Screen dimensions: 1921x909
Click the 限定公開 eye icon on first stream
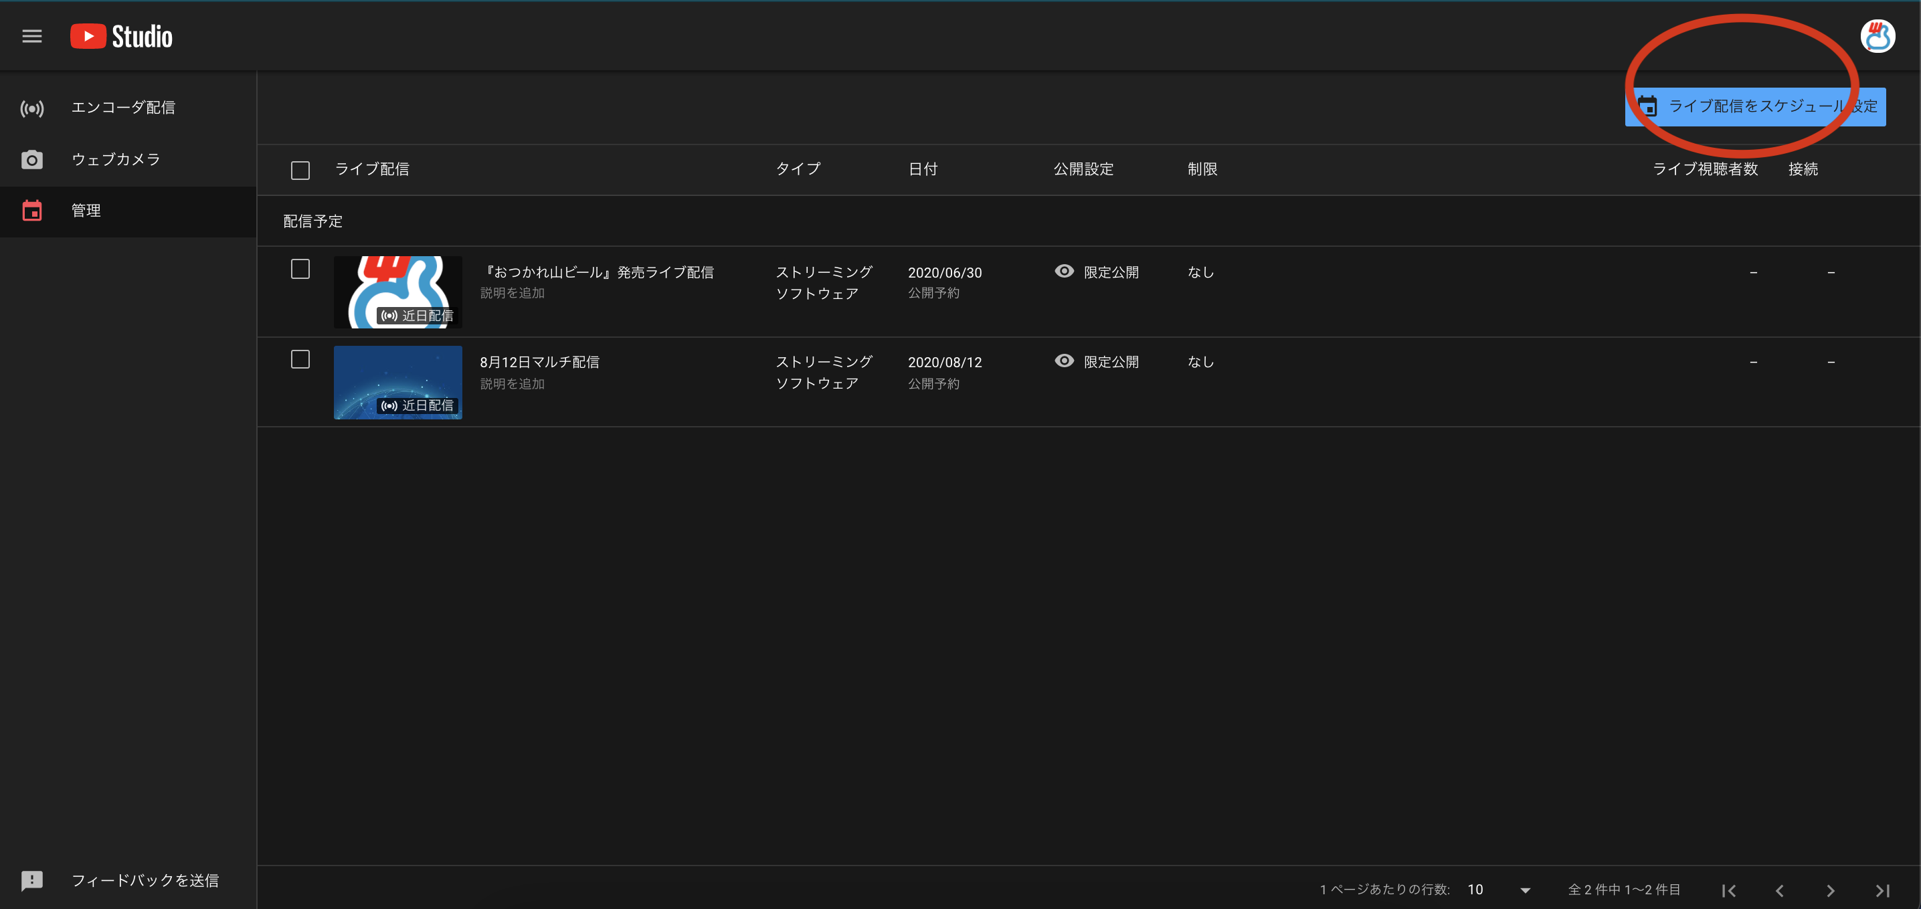1064,272
